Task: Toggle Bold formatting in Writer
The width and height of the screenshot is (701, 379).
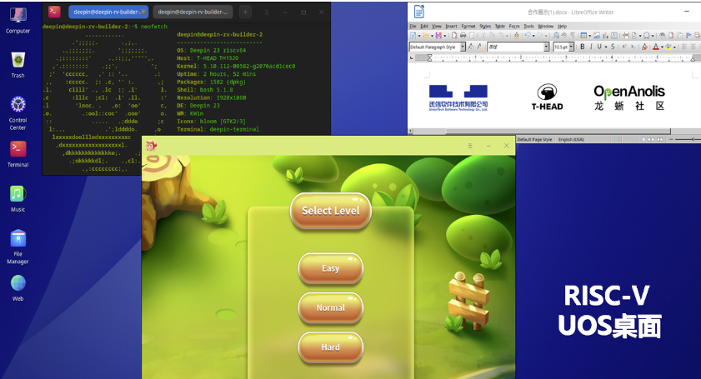Action: tap(582, 47)
